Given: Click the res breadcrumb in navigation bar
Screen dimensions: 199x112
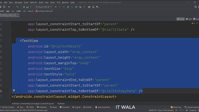Looking at the screenshot, I should point(24,11).
